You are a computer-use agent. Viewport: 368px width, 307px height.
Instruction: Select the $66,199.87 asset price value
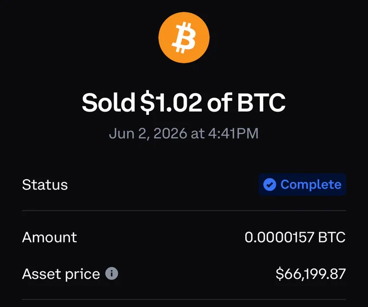click(x=311, y=273)
